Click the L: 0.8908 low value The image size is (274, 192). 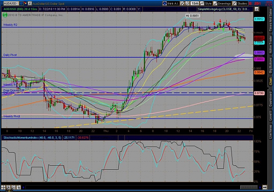tap(102, 9)
